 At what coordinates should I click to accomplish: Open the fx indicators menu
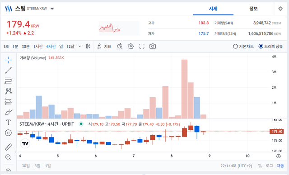point(99,46)
